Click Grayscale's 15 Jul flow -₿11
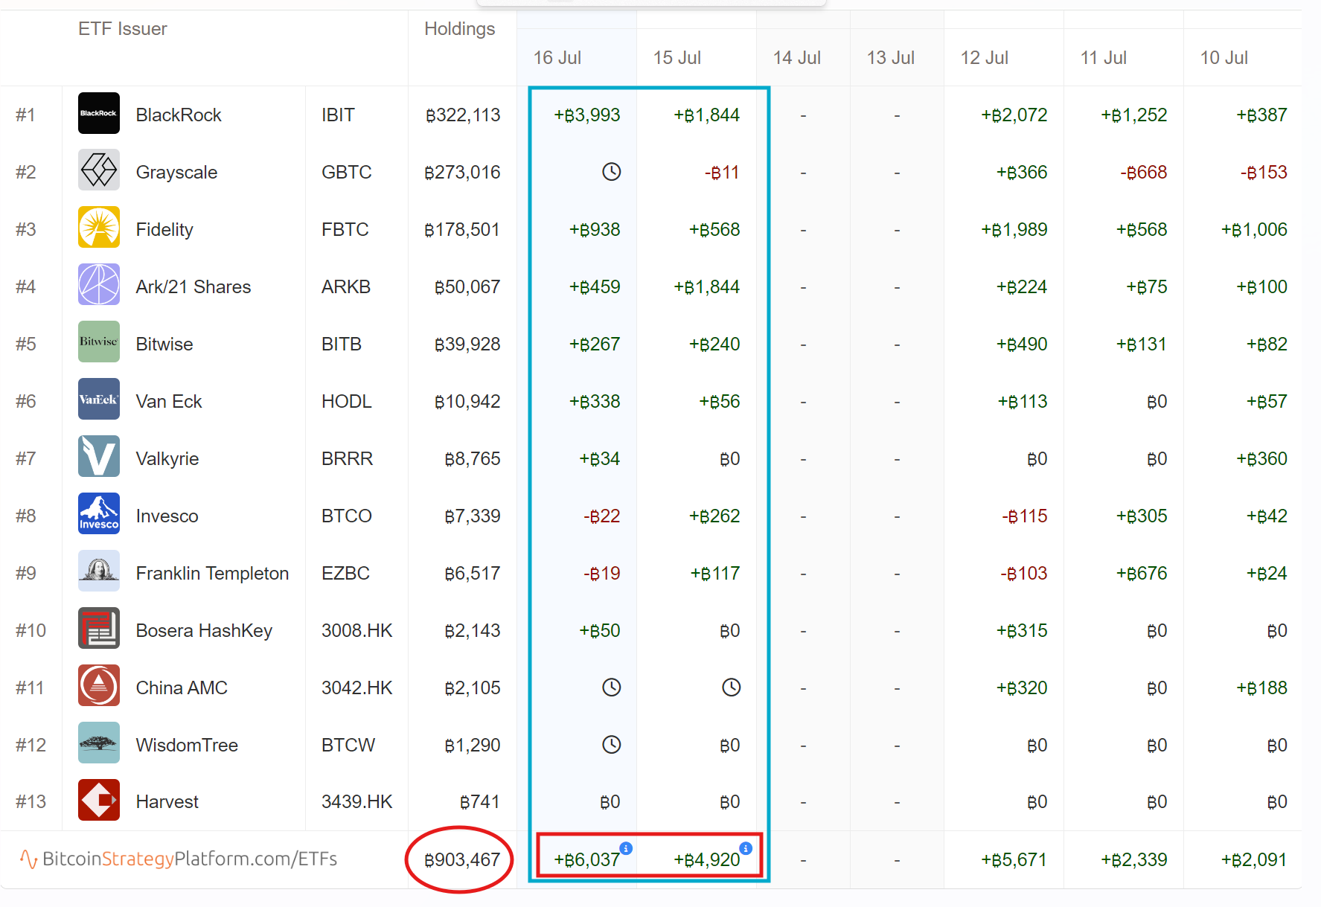 tap(722, 173)
